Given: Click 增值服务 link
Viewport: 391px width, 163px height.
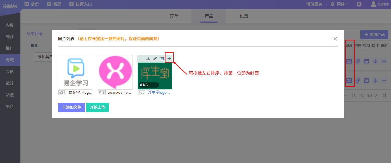Looking at the screenshot, I should point(314,4).
